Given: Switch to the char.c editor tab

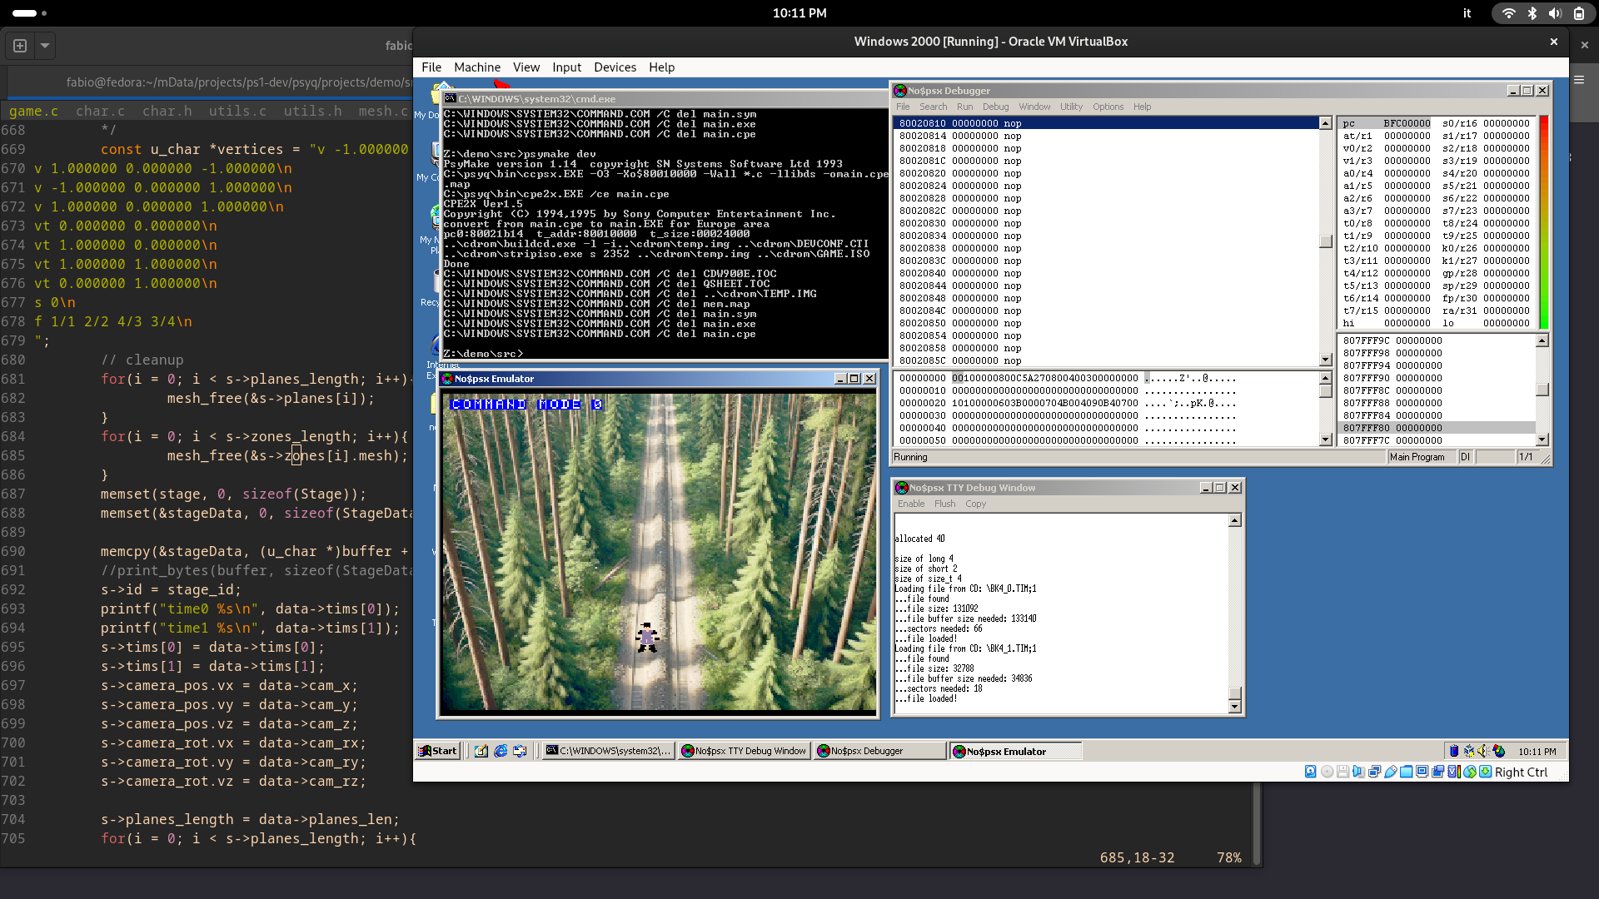Looking at the screenshot, I should [100, 111].
